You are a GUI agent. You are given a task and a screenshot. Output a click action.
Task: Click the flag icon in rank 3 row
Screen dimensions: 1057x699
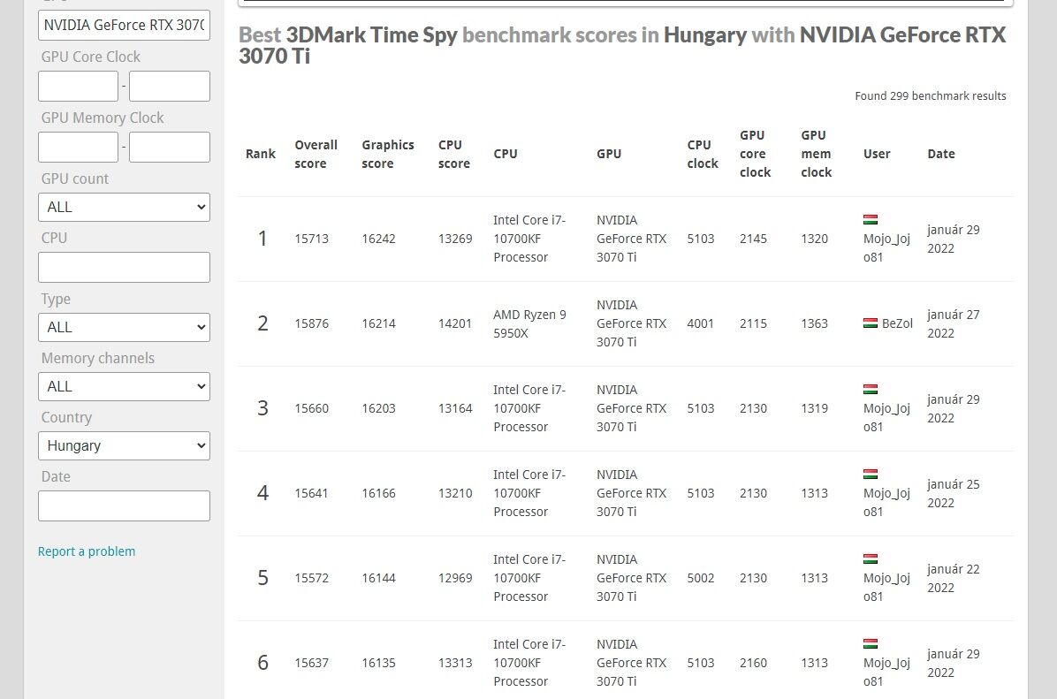tap(871, 390)
